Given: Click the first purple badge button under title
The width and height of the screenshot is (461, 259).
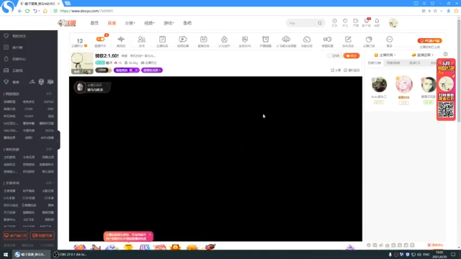Looking at the screenshot, I should (127, 71).
